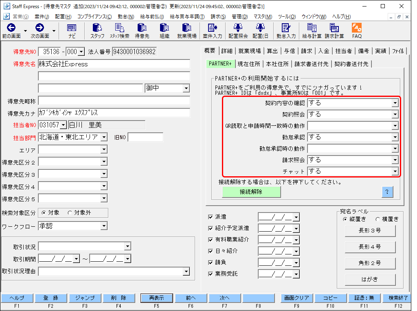Open the 得意先 toolbar icon
This screenshot has width=417, height=311.
(x=142, y=28)
